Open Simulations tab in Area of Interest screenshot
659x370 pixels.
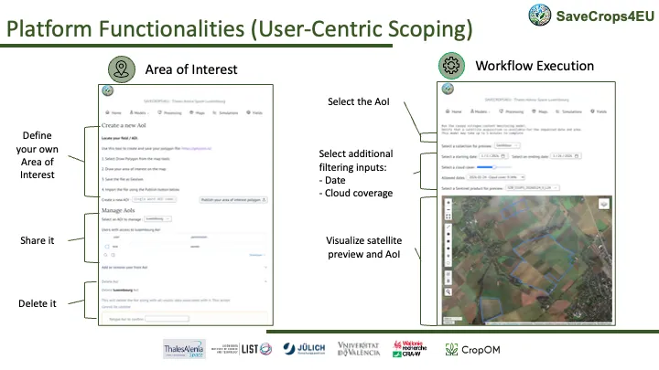[225, 112]
